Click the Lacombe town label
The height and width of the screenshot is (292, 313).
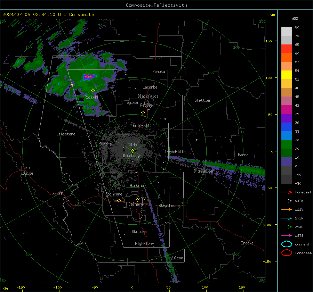coord(150,87)
